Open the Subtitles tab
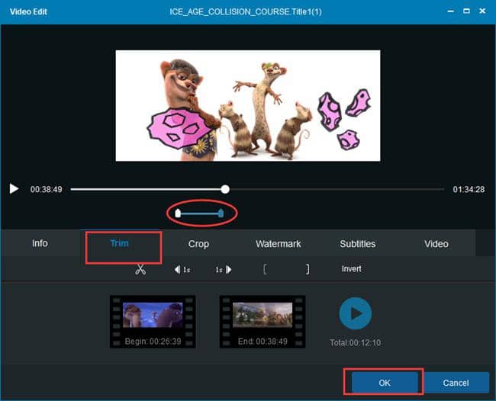The image size is (496, 401). pos(358,244)
